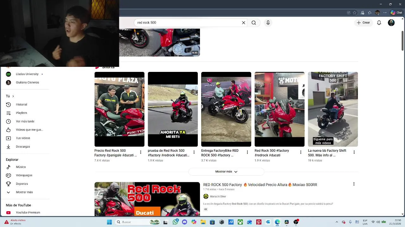Open the 'Red Rock 500 #factory #redrock' short thumbnail

pos(279,109)
